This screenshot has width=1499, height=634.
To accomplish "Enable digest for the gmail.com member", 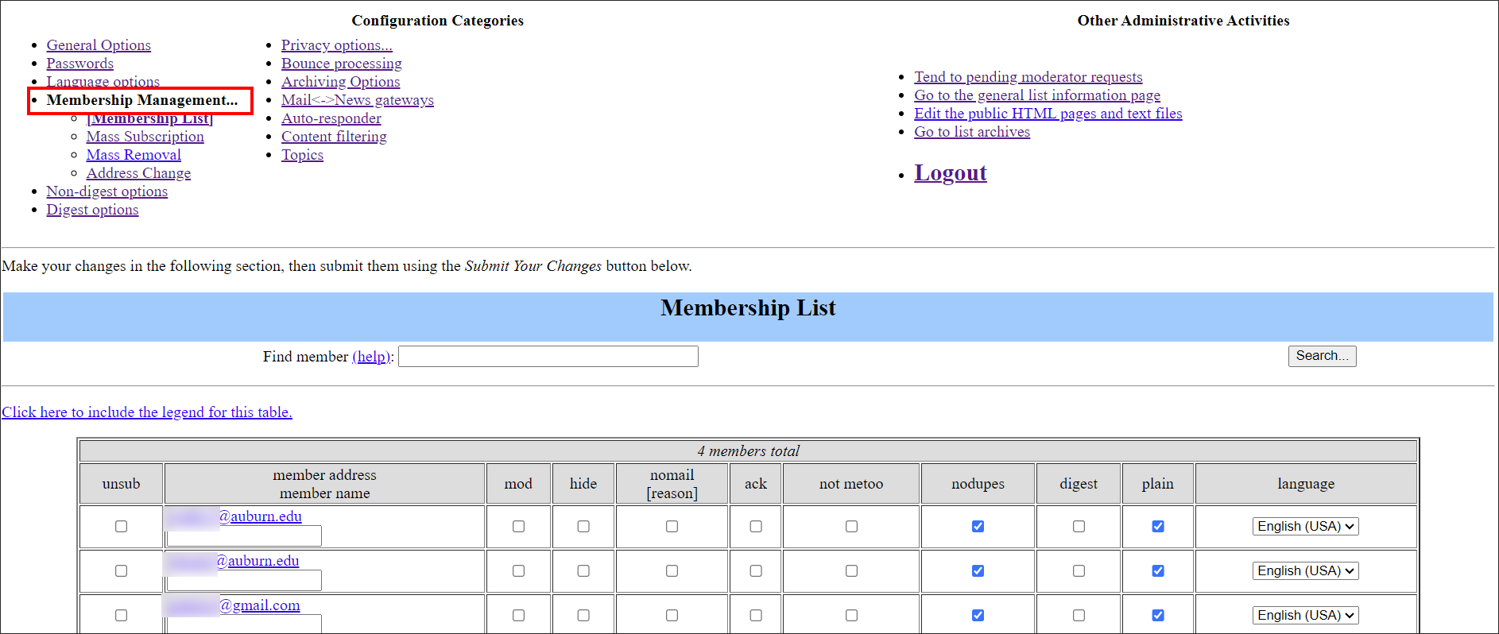I will (1079, 616).
